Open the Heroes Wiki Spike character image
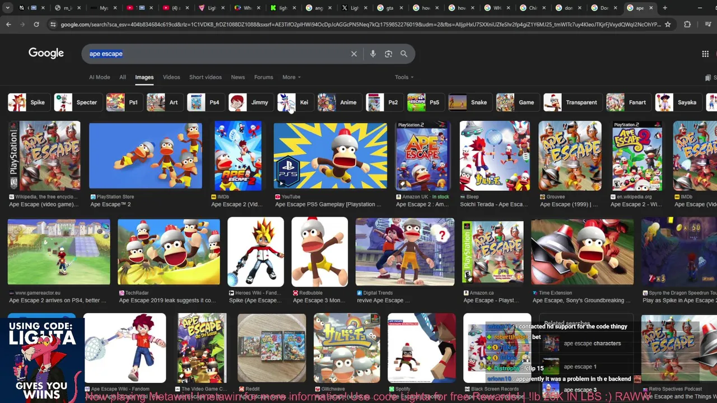The image size is (717, 403). click(x=256, y=252)
